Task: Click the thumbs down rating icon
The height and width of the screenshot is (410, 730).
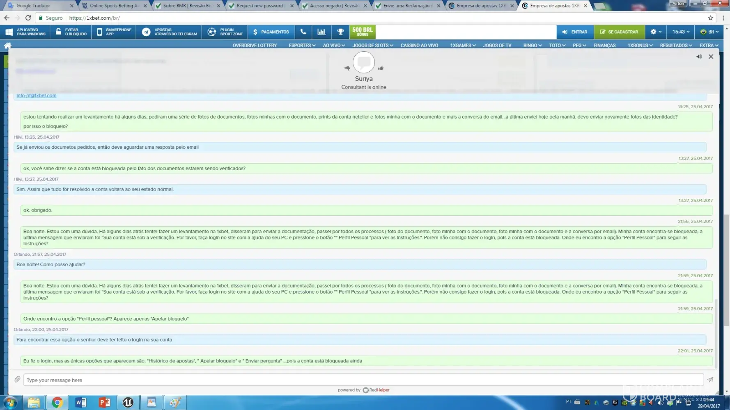Action: tap(347, 68)
